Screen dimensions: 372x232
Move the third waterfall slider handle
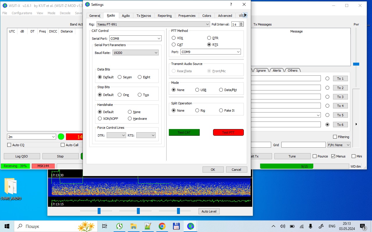pos(178,211)
